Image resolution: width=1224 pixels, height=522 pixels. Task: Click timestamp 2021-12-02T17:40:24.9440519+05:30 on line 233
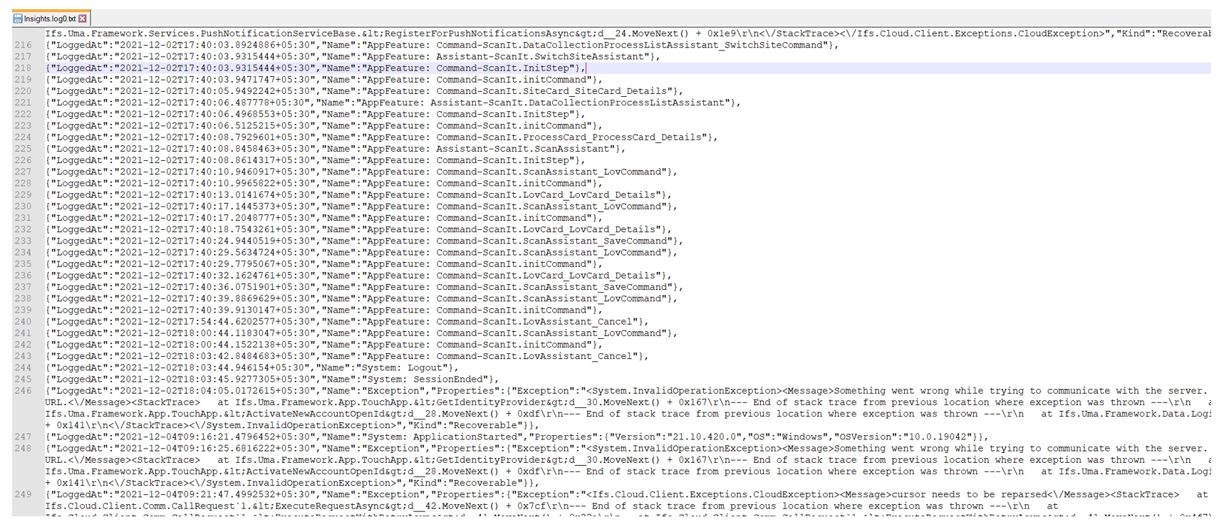pos(215,241)
